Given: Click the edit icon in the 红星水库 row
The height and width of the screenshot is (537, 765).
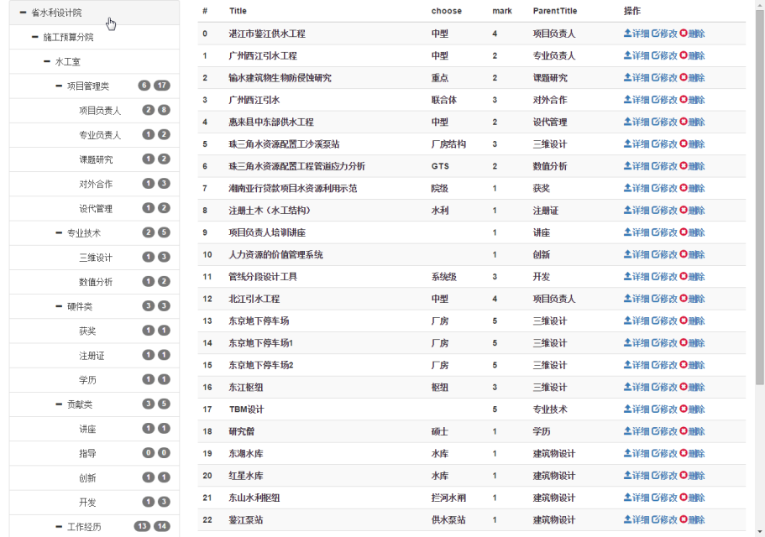Looking at the screenshot, I should (656, 476).
